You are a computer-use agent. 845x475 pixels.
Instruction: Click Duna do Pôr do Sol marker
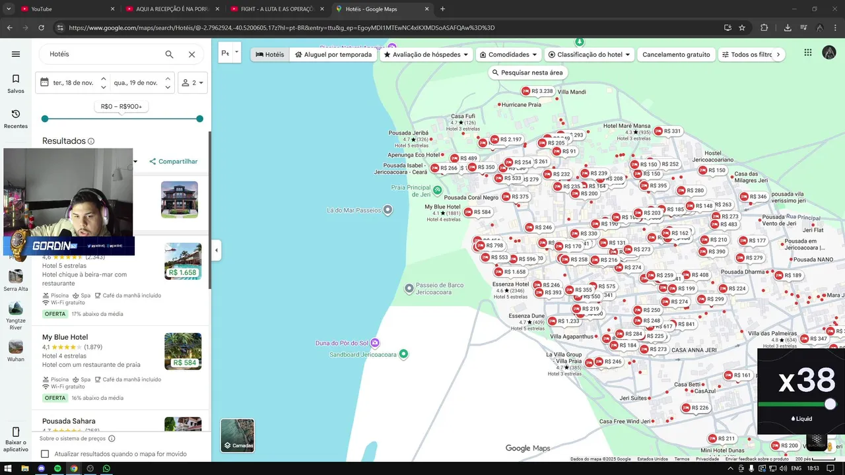pyautogui.click(x=375, y=343)
